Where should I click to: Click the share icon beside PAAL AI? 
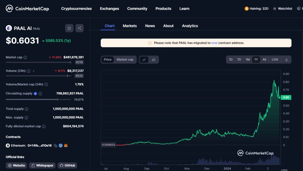[x=79, y=28]
